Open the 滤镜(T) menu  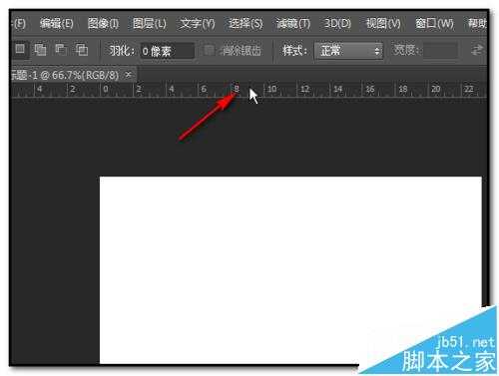(x=293, y=24)
